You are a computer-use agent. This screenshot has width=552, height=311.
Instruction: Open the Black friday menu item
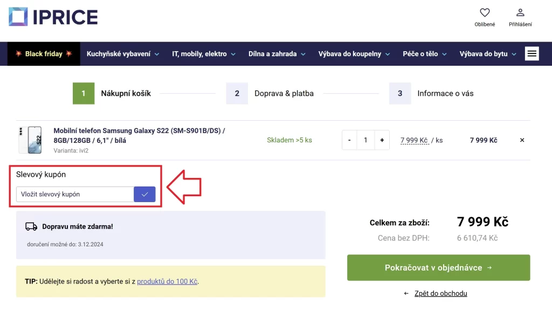[44, 54]
